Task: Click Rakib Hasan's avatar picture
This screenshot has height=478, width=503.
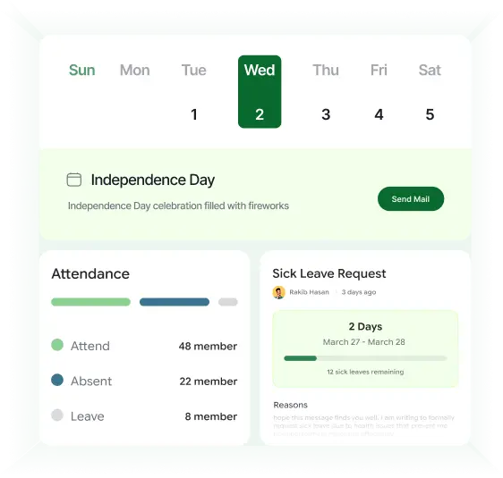Action: [x=278, y=292]
